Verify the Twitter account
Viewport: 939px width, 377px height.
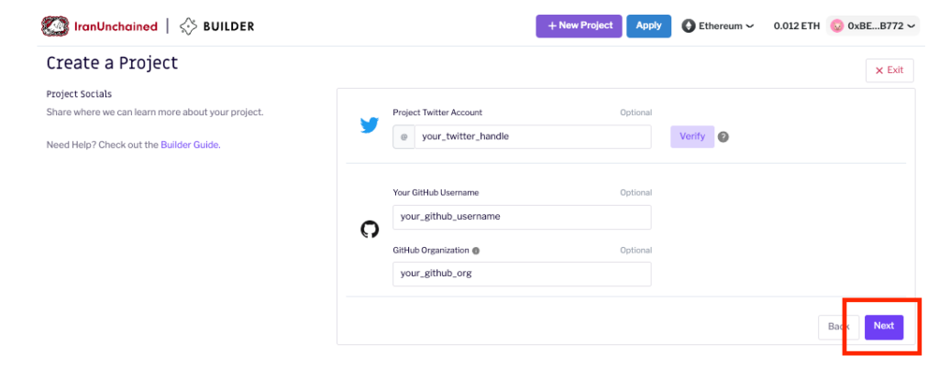tap(692, 136)
